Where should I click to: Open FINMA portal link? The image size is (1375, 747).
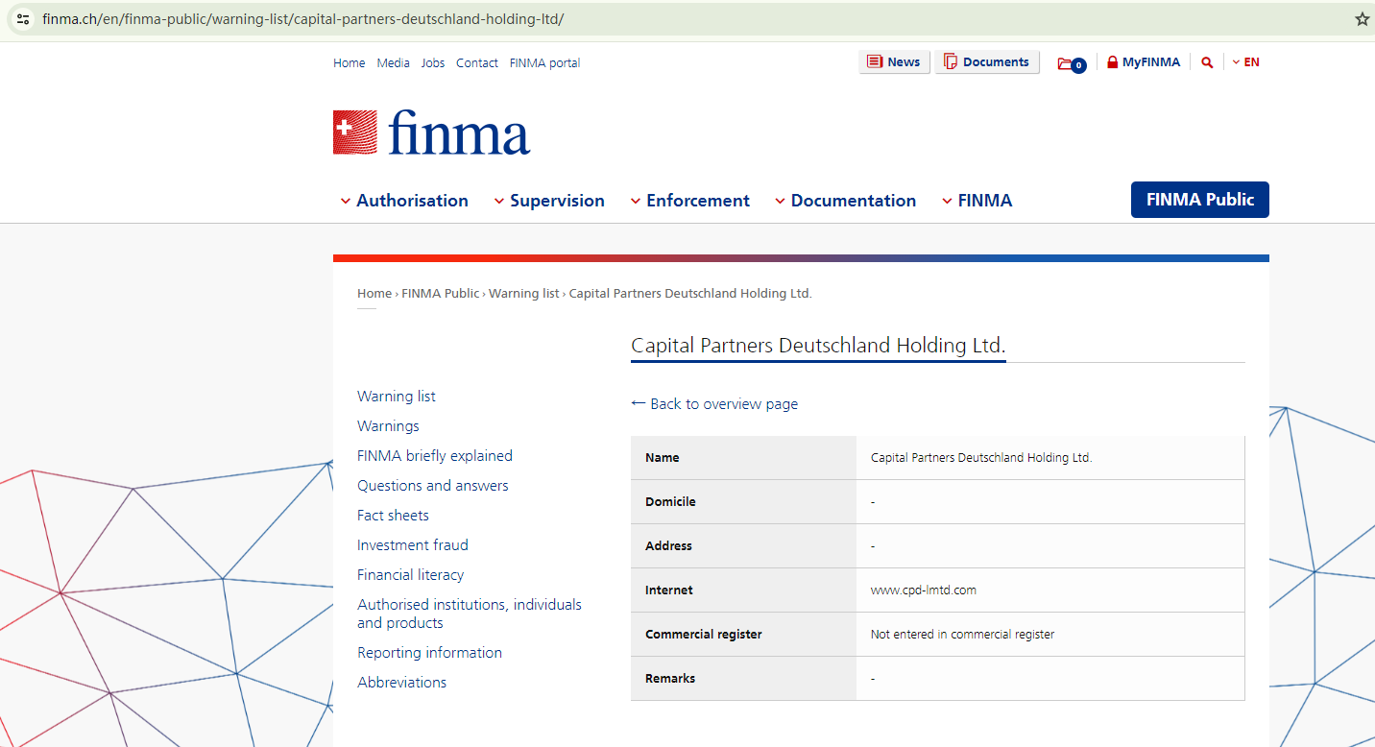[x=544, y=63]
